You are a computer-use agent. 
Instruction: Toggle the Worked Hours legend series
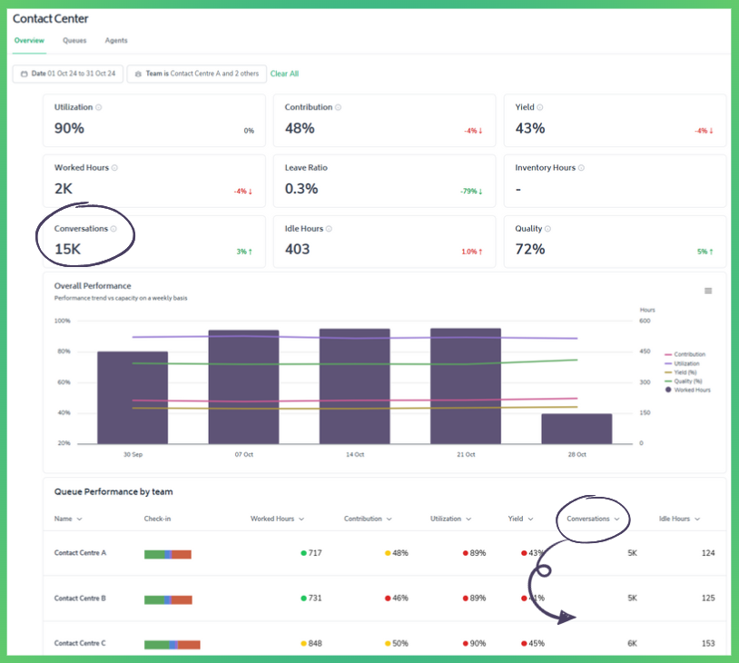tap(687, 390)
